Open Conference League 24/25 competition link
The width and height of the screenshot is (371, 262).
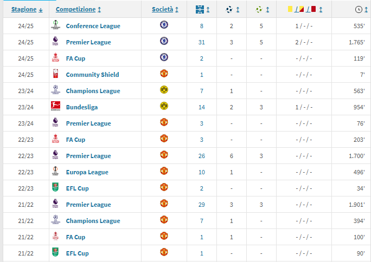click(x=93, y=26)
